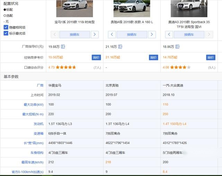Go to previous trim for 奥迪A3

169,34
